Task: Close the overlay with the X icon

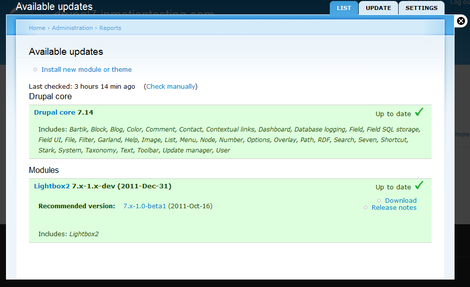Action: tap(461, 21)
